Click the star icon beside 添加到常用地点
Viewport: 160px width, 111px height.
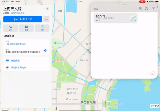[x=7, y=68]
